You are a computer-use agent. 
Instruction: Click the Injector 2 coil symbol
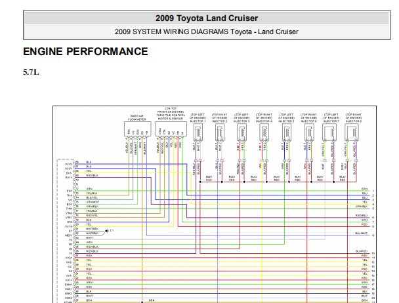(x=220, y=132)
